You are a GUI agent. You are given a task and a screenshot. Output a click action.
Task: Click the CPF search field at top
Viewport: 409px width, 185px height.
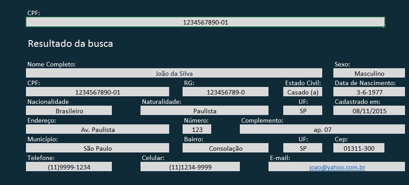point(205,22)
